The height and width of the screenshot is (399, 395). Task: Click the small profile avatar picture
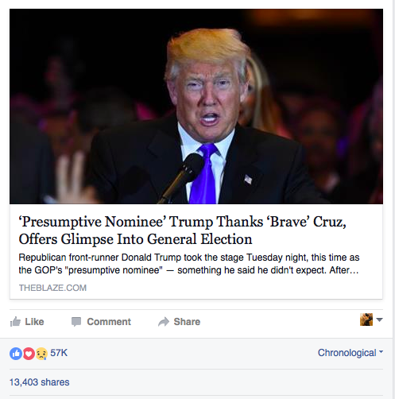pos(366,320)
